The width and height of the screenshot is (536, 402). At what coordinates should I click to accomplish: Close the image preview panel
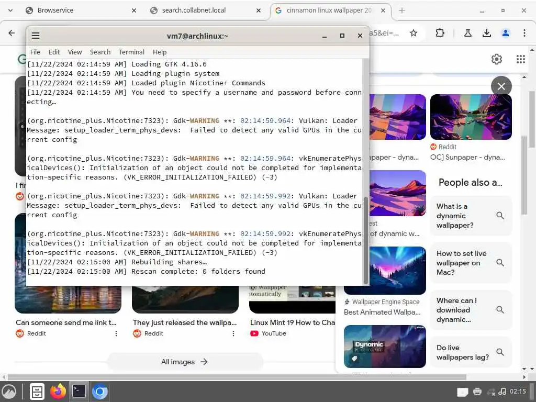coord(501,86)
